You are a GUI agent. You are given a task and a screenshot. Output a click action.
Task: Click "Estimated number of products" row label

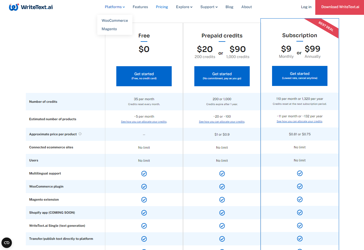[x=53, y=119]
